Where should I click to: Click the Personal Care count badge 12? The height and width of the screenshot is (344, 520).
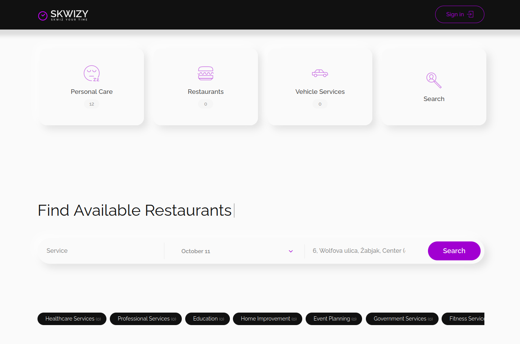(x=92, y=104)
